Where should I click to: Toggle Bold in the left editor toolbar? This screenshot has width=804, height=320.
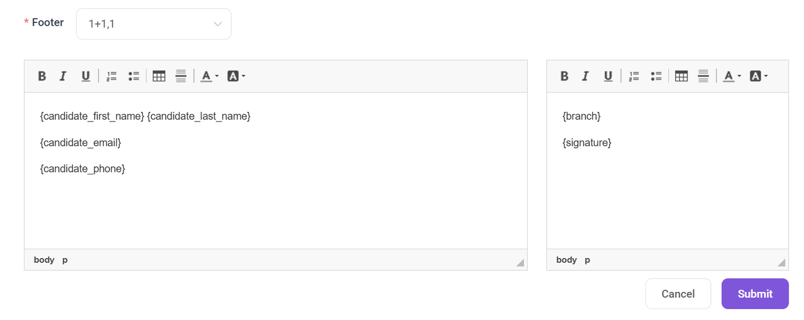coord(42,76)
